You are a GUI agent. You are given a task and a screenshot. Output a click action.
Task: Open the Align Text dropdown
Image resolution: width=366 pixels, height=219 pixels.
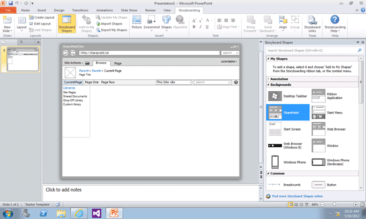[x=228, y=27]
